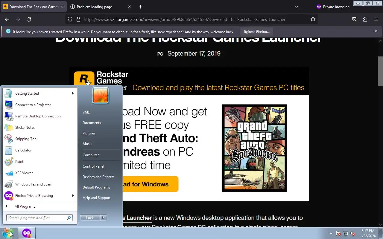Click the Games Launcher article link
The width and height of the screenshot is (383, 239).
pyautogui.click(x=137, y=218)
